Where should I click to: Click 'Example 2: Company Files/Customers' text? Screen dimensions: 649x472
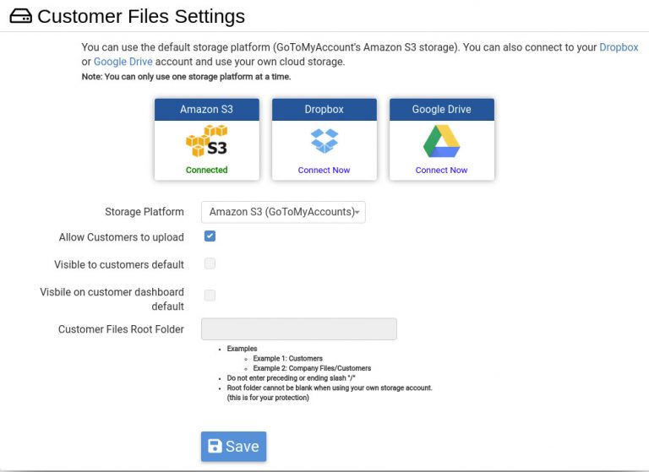312,368
